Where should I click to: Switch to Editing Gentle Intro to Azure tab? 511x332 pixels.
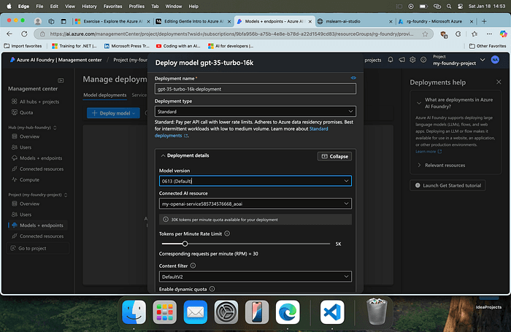(193, 21)
